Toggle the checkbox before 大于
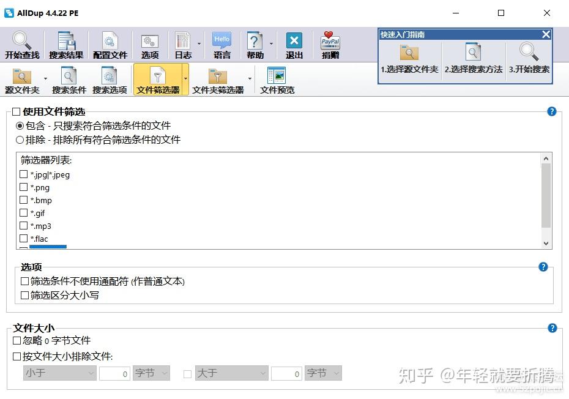This screenshot has height=399, width=569. pyautogui.click(x=188, y=374)
